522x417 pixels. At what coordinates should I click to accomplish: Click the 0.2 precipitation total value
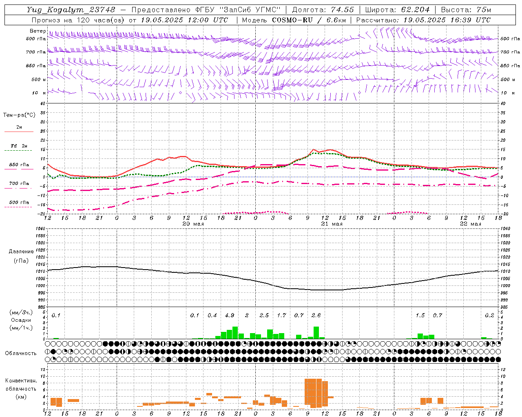click(489, 315)
